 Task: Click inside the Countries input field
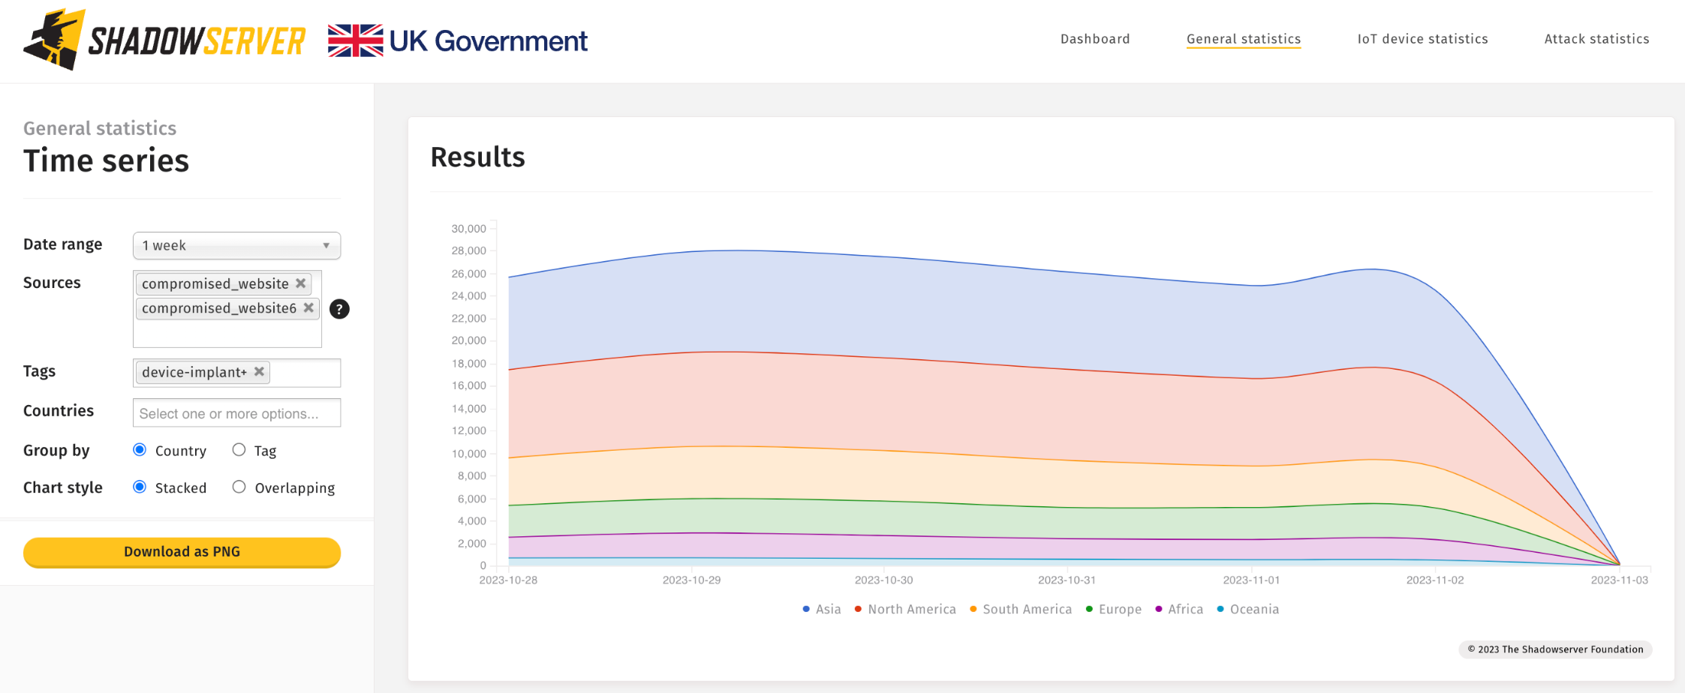click(236, 412)
